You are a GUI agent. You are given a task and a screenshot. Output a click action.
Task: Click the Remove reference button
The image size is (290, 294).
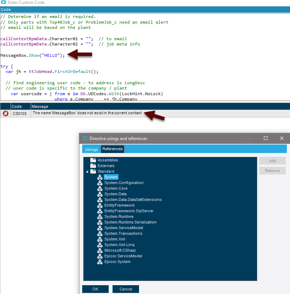[272, 171]
